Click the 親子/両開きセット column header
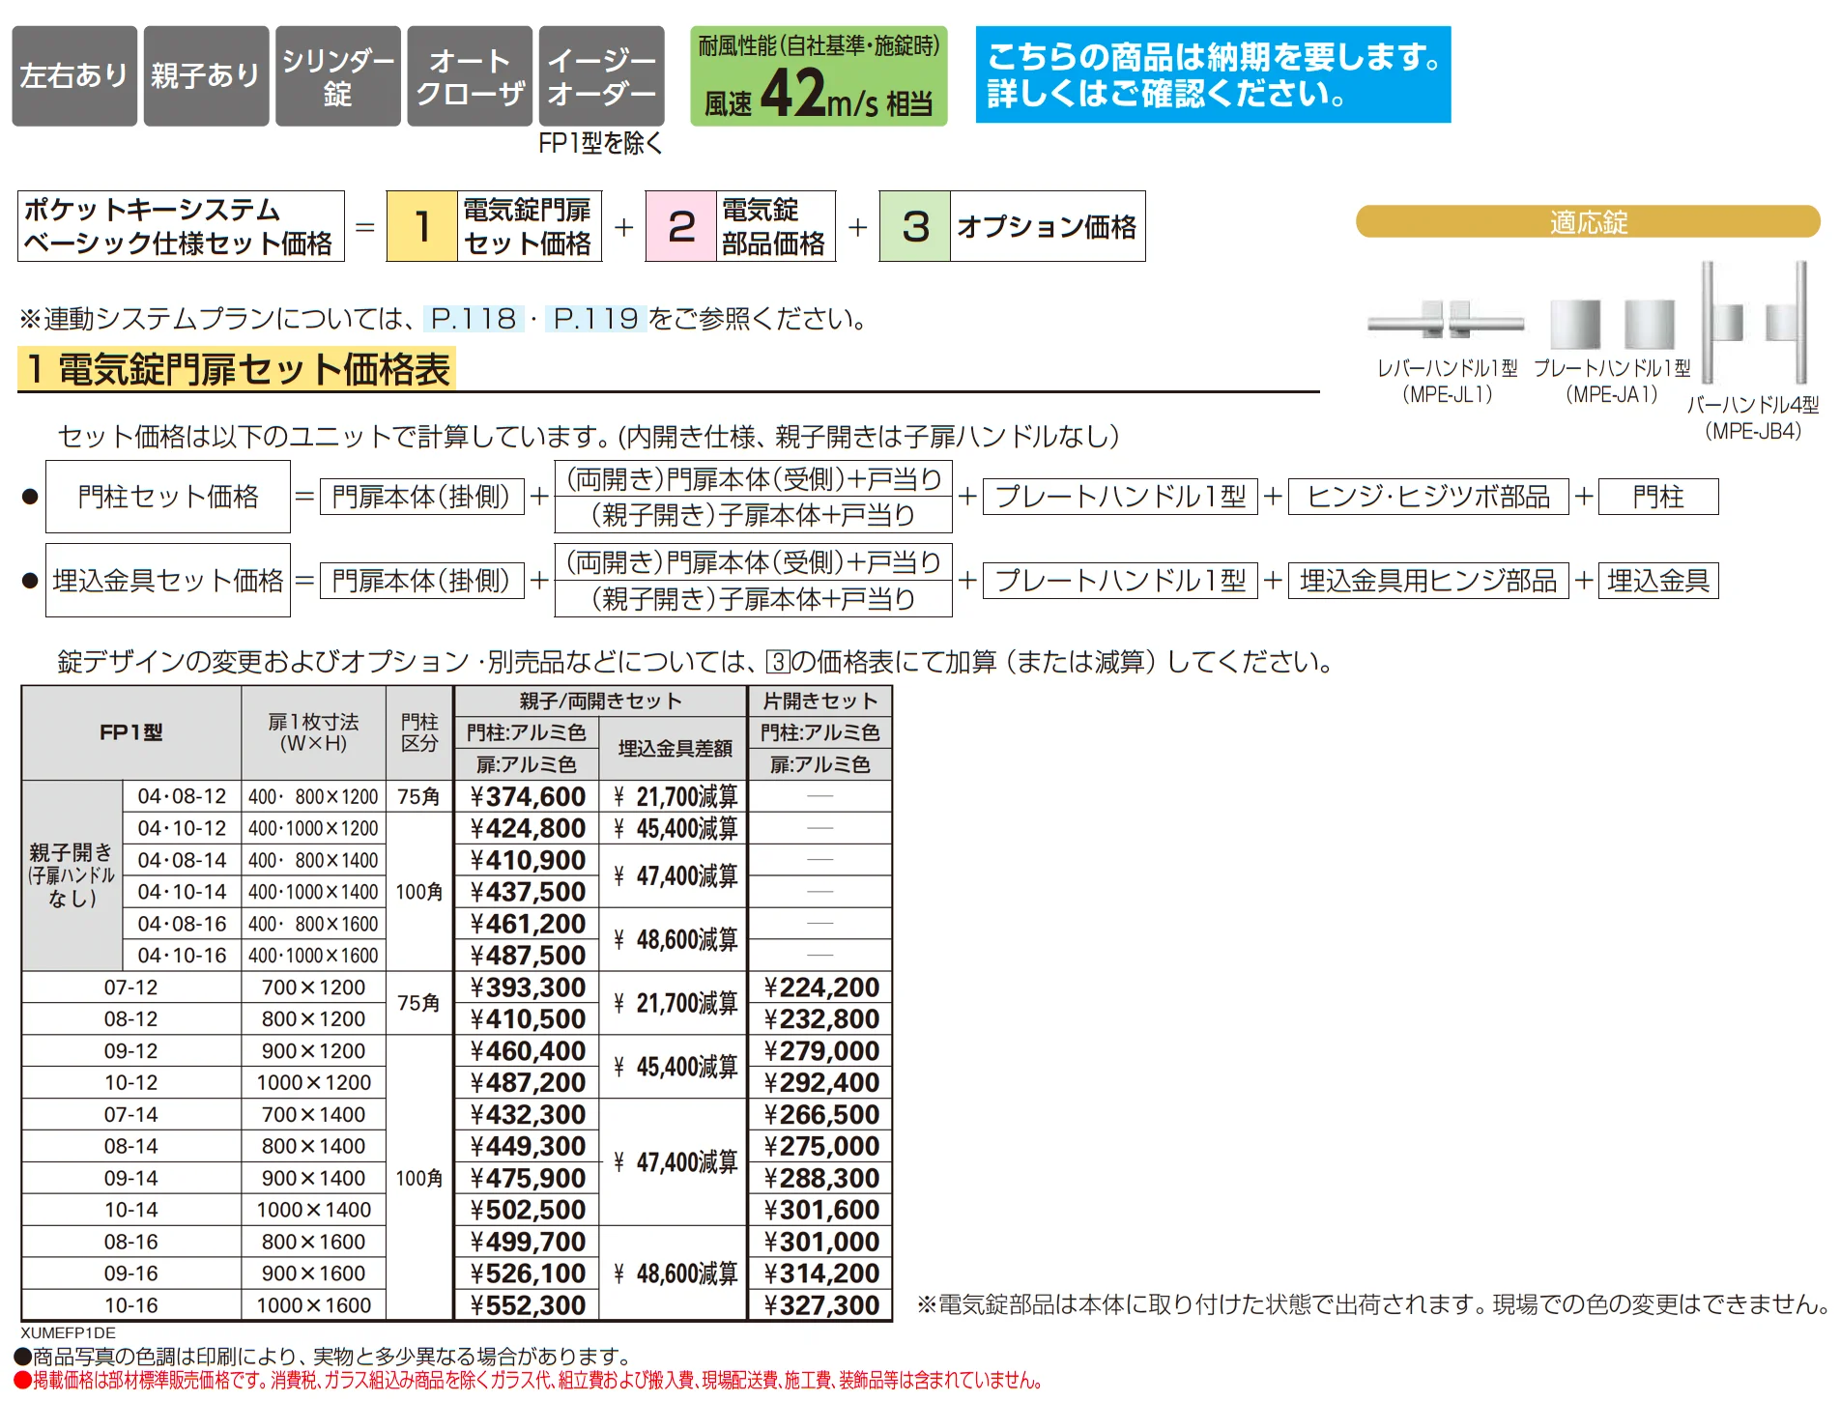The image size is (1840, 1402). coord(600,701)
